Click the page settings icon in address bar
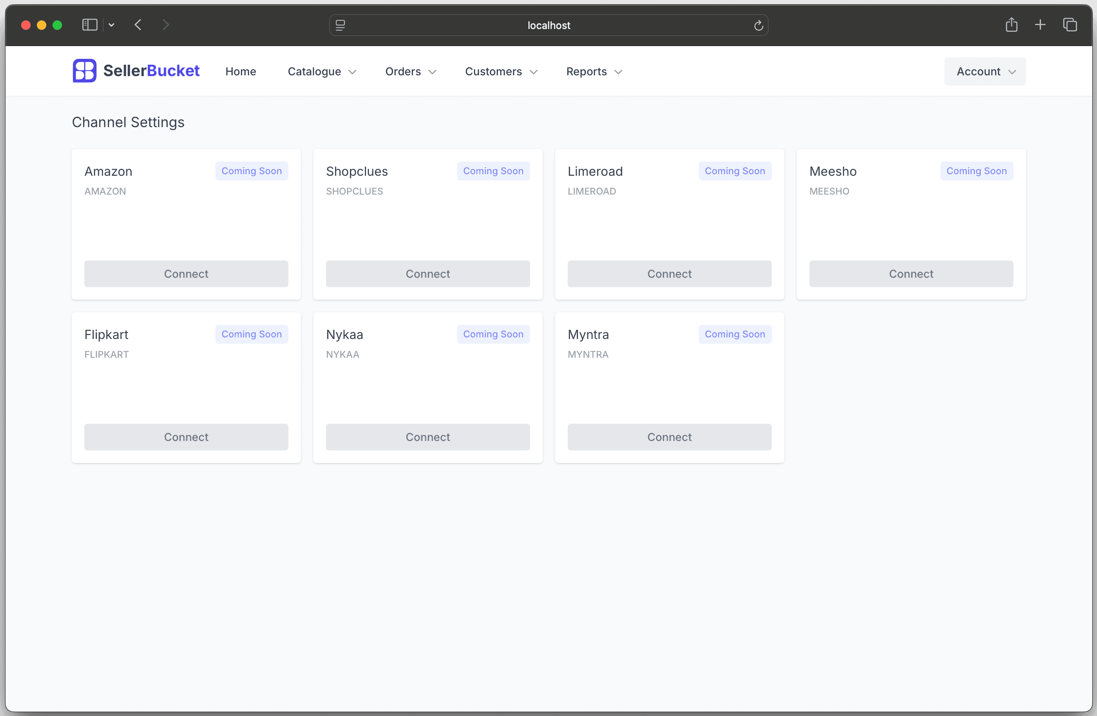Image resolution: width=1097 pixels, height=716 pixels. point(340,26)
